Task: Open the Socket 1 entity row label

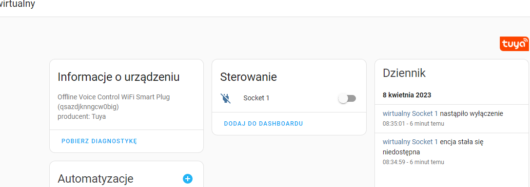Action: pyautogui.click(x=256, y=98)
